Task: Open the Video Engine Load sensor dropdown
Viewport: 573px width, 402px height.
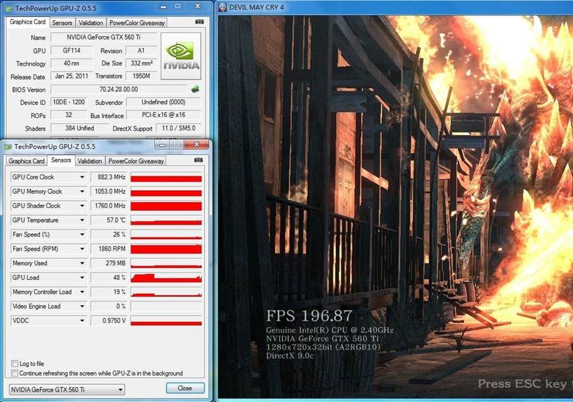Action: pyautogui.click(x=82, y=306)
